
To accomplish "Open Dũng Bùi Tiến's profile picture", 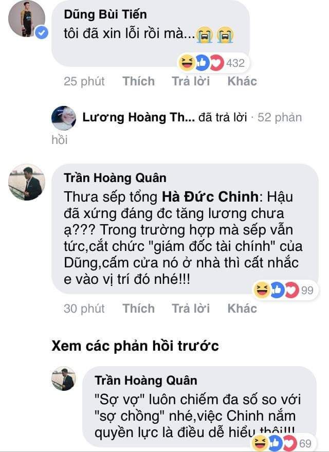I will click(27, 19).
